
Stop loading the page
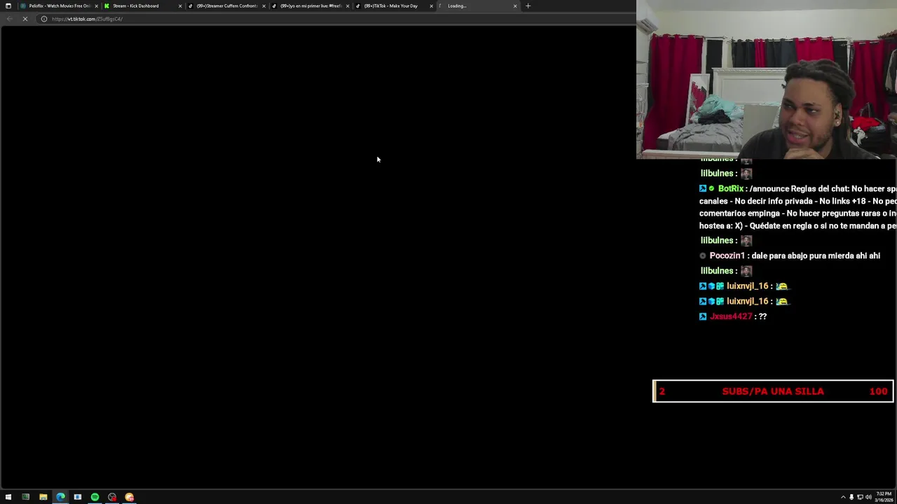click(x=25, y=19)
